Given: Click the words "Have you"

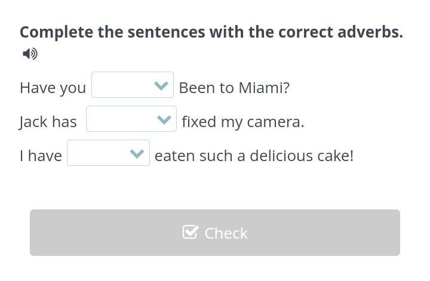Looking at the screenshot, I should 53,88.
